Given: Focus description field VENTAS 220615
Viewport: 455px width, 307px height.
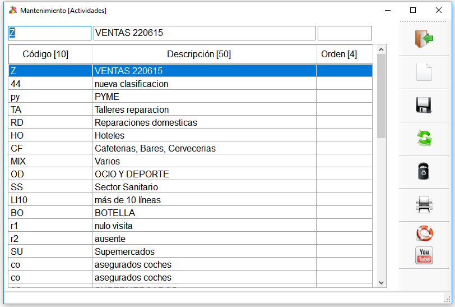Looking at the screenshot, I should (x=205, y=33).
